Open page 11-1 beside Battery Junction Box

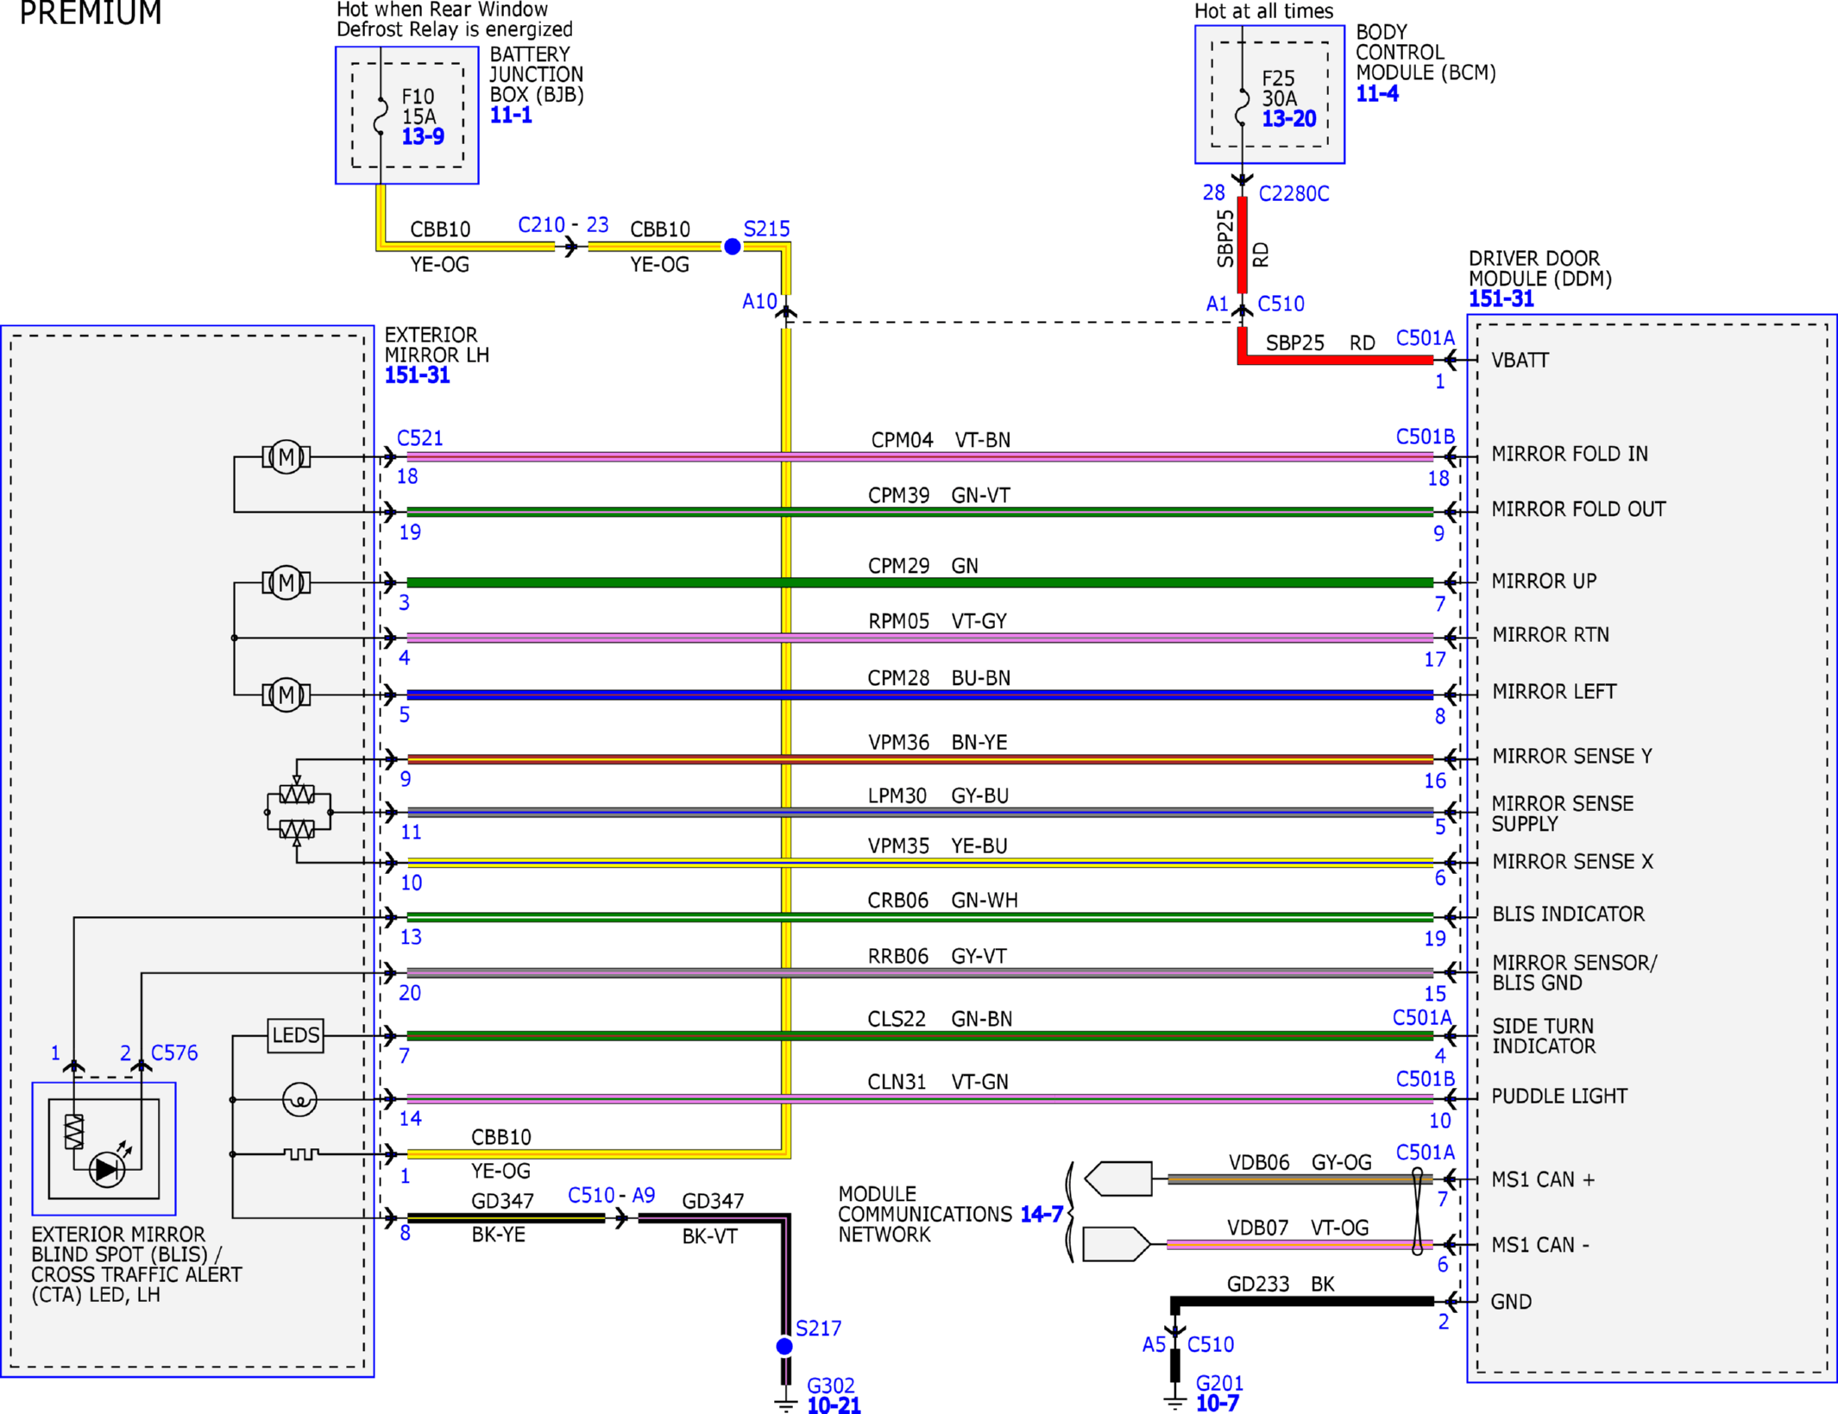pos(511,115)
